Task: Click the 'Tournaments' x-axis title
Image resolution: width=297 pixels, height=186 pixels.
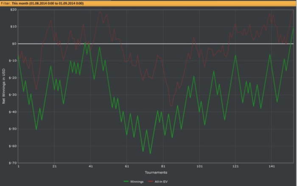Action: point(156,172)
